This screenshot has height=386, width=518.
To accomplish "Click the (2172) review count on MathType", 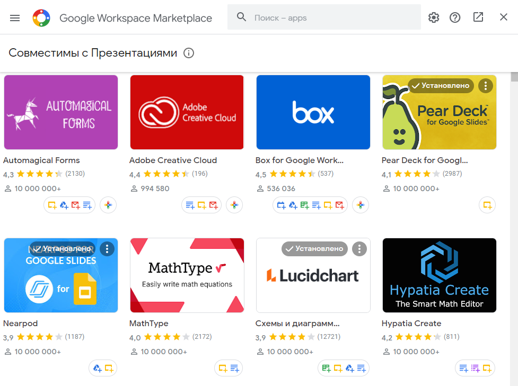I will click(202, 337).
